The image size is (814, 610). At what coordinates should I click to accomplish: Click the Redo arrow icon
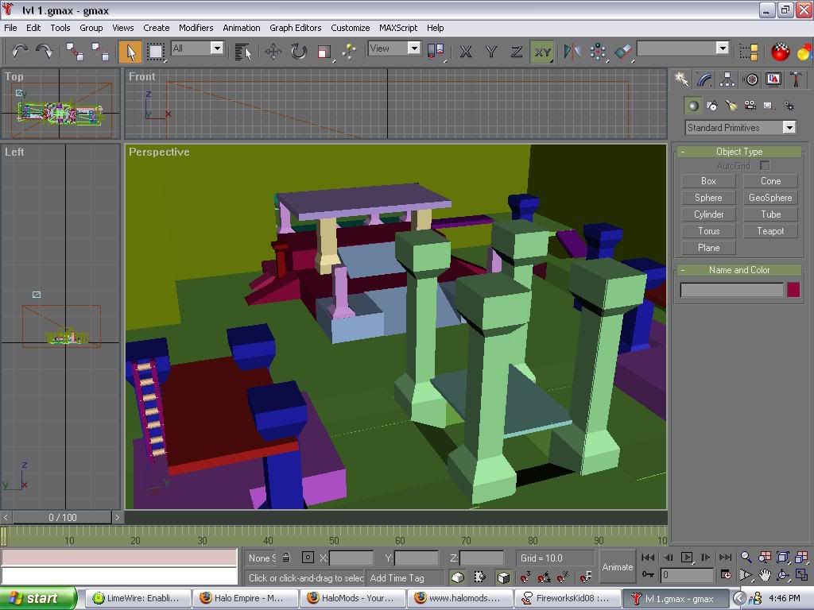45,51
